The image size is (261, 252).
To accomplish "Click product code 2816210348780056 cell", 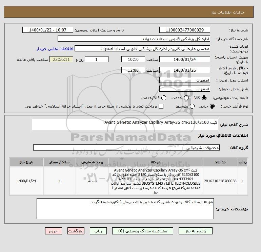I will (220, 181).
